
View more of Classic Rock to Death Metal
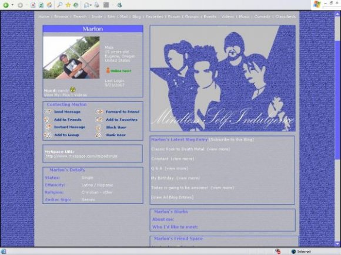point(218,149)
